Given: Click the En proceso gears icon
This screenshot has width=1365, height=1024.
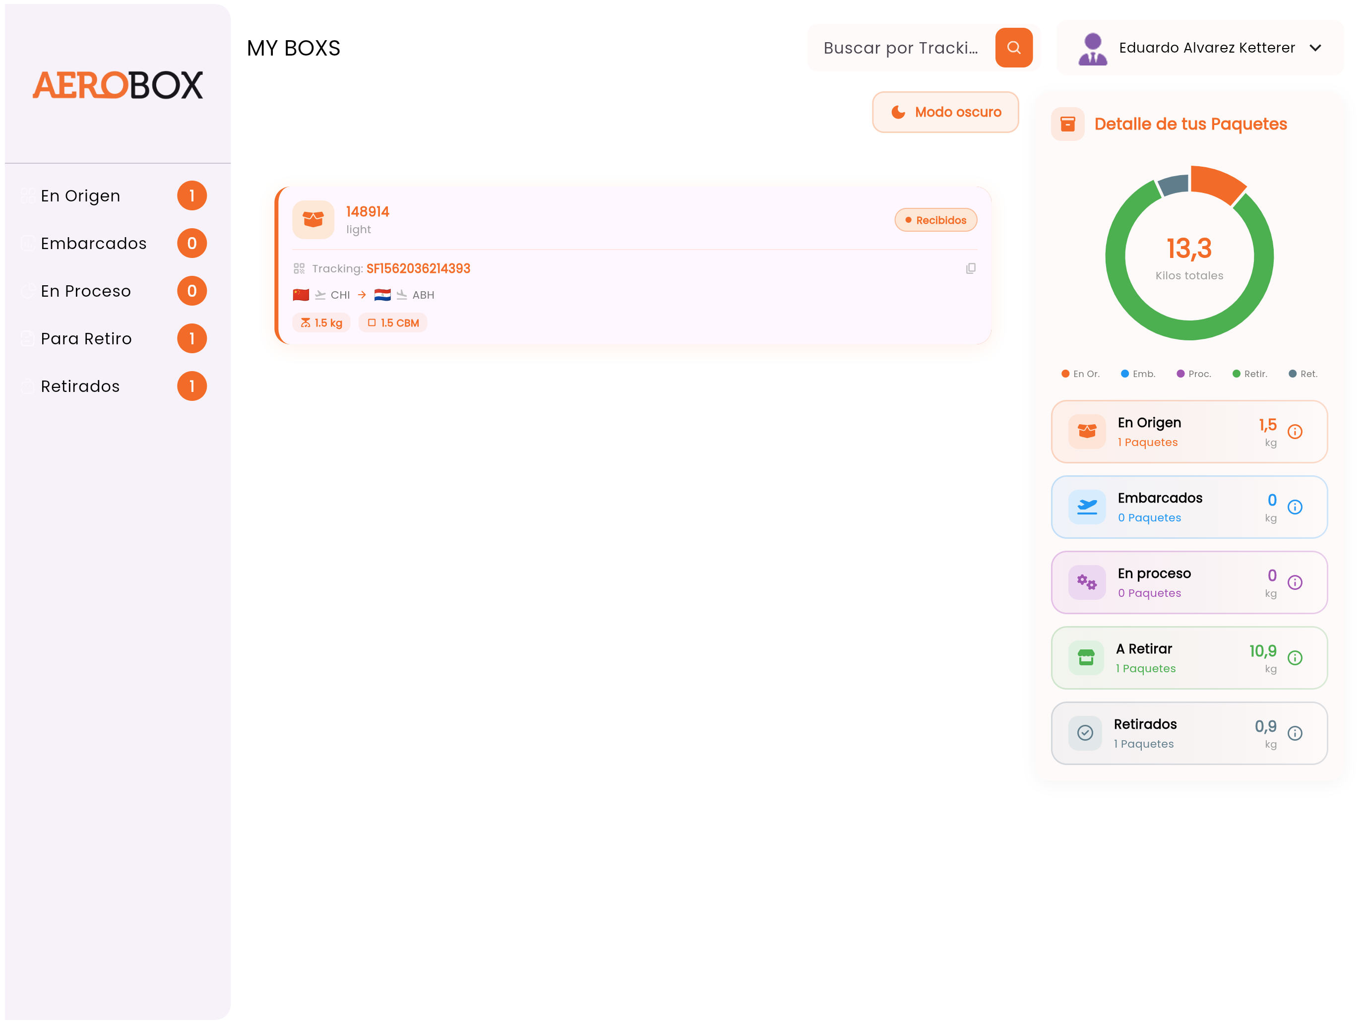Looking at the screenshot, I should pos(1086,582).
